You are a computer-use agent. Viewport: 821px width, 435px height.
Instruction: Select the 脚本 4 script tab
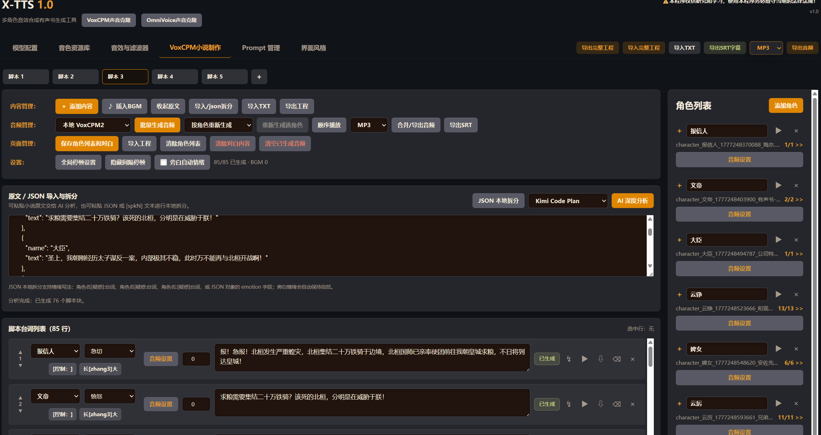tap(175, 77)
